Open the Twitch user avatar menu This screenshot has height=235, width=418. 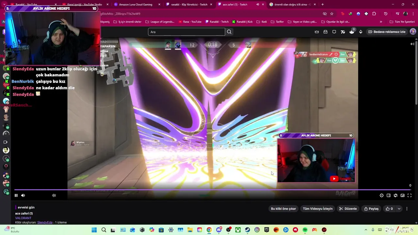tap(413, 32)
